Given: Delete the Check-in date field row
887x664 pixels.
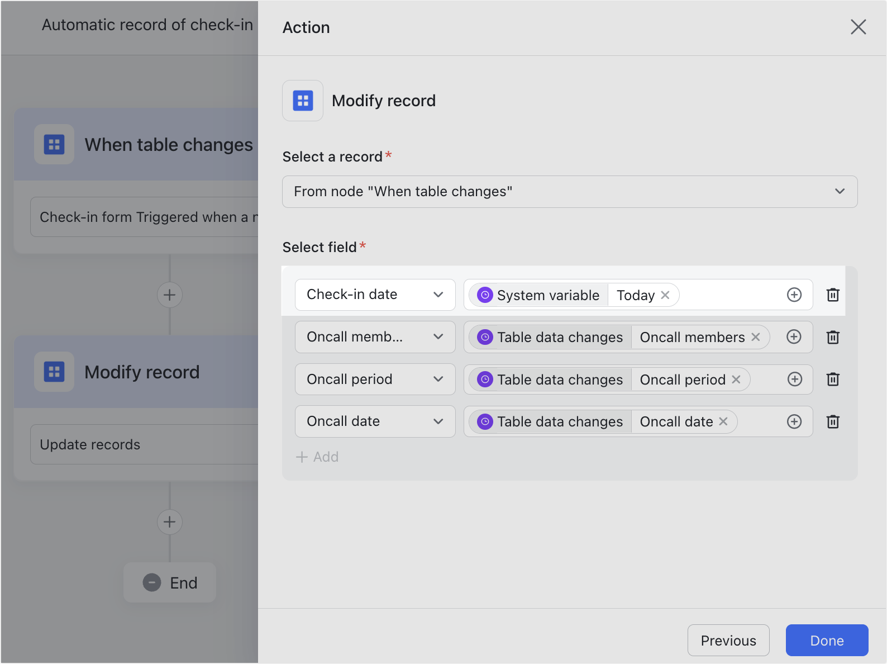Looking at the screenshot, I should coord(833,295).
